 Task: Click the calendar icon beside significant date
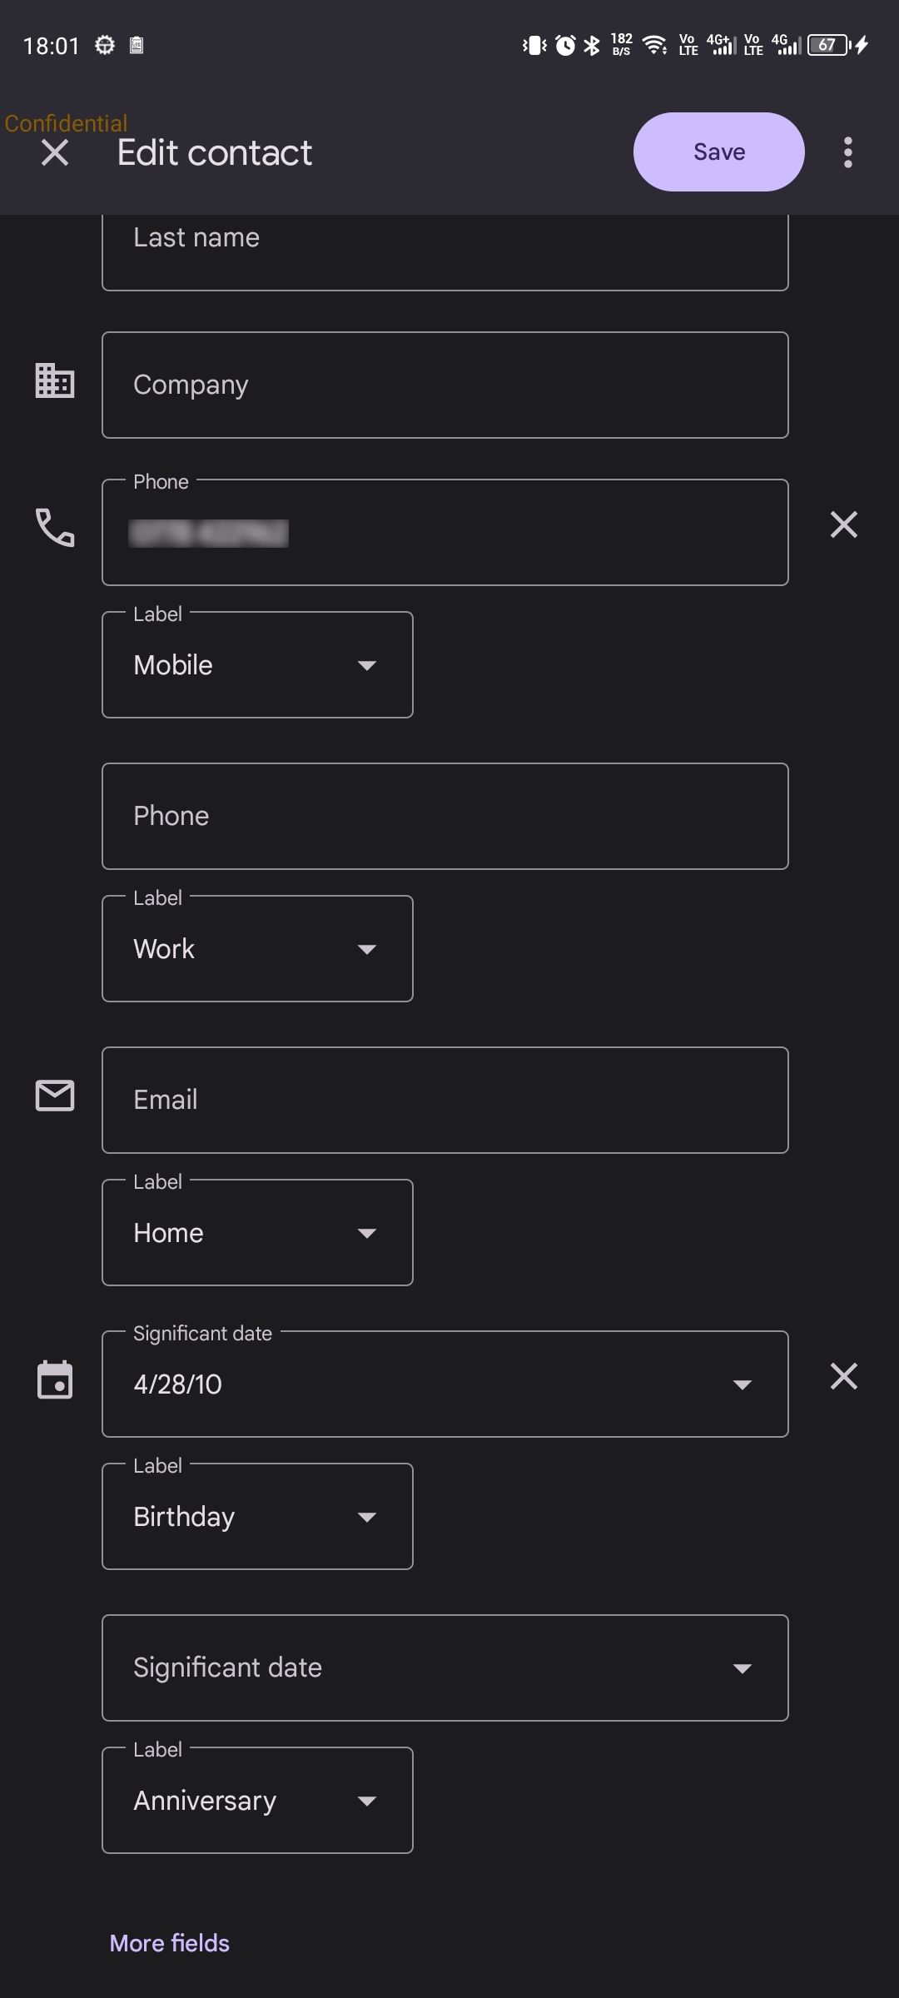tap(54, 1379)
